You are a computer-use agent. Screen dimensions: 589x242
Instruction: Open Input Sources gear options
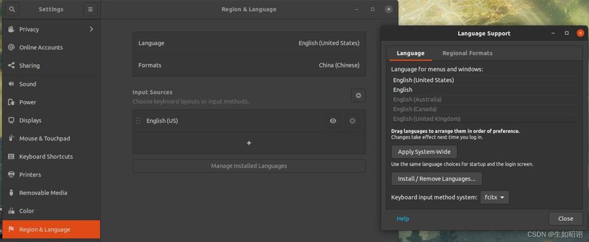(x=358, y=96)
